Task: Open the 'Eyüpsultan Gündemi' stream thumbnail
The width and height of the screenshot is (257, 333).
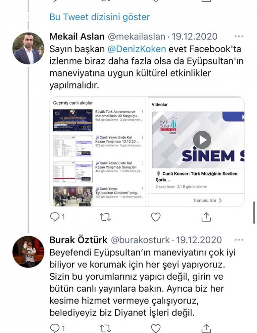Action: click(x=73, y=196)
